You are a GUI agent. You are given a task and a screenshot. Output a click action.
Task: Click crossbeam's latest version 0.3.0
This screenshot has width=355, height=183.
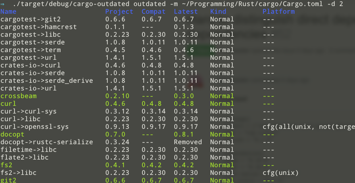click(184, 96)
